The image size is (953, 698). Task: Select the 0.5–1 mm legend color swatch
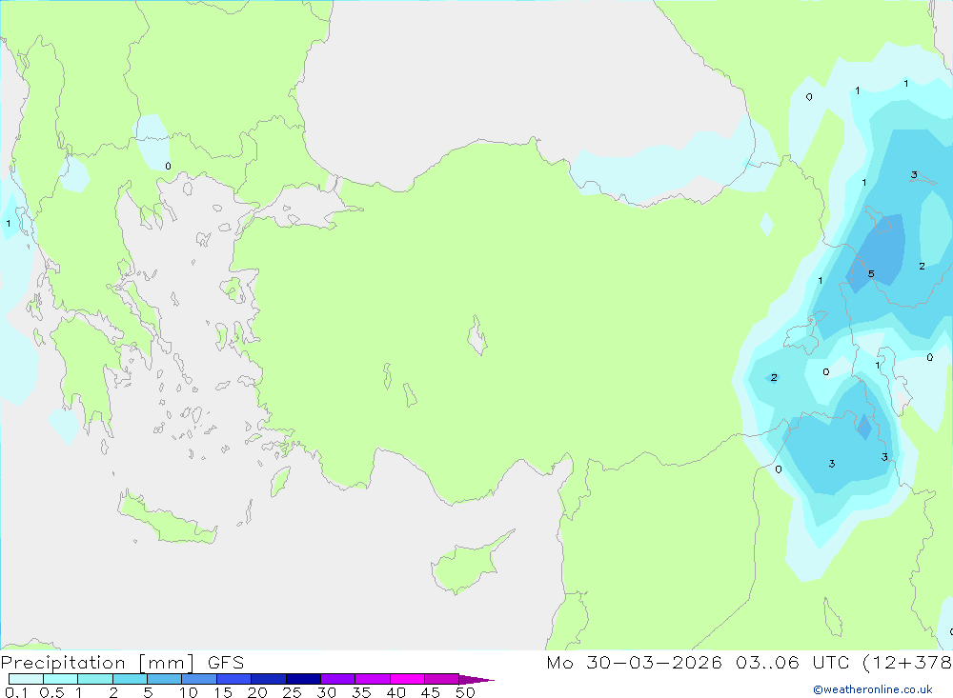tap(61, 679)
